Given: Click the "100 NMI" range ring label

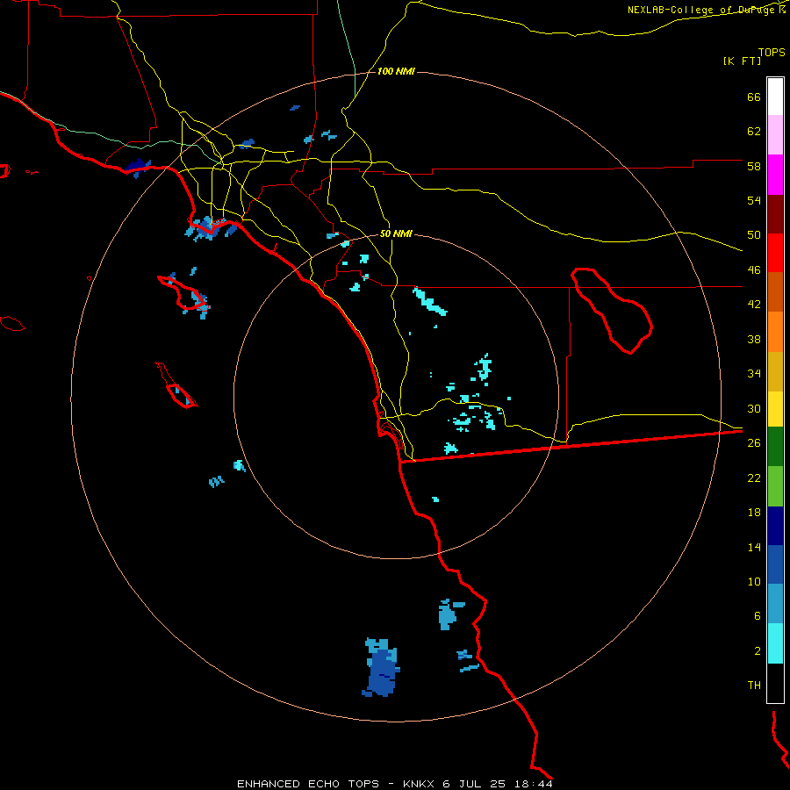Looking at the screenshot, I should [396, 72].
